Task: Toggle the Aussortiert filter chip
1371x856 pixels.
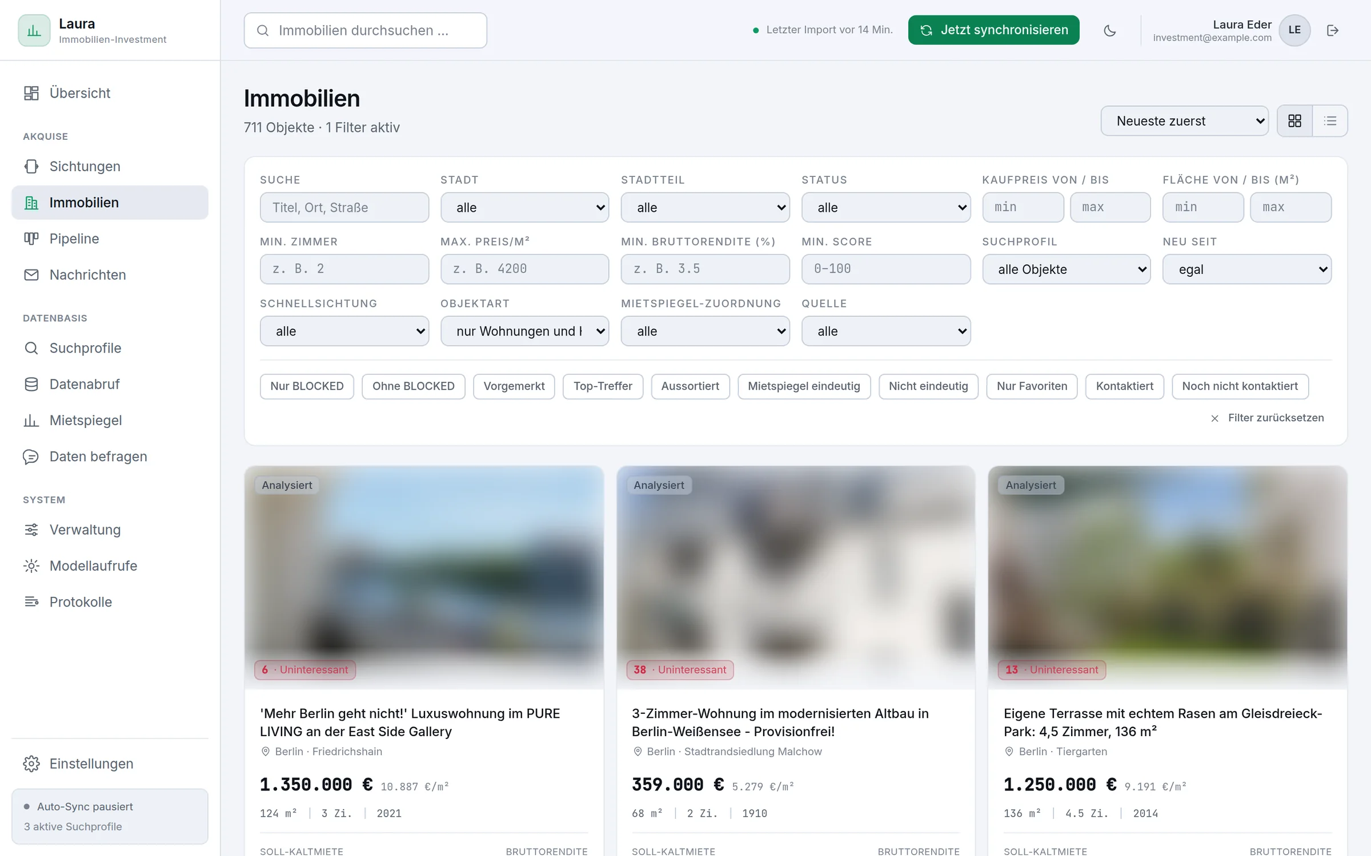Action: [x=690, y=386]
